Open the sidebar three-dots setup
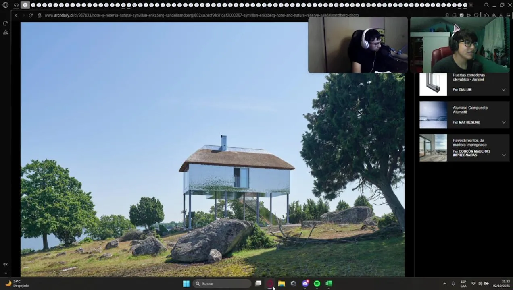 pos(5,273)
